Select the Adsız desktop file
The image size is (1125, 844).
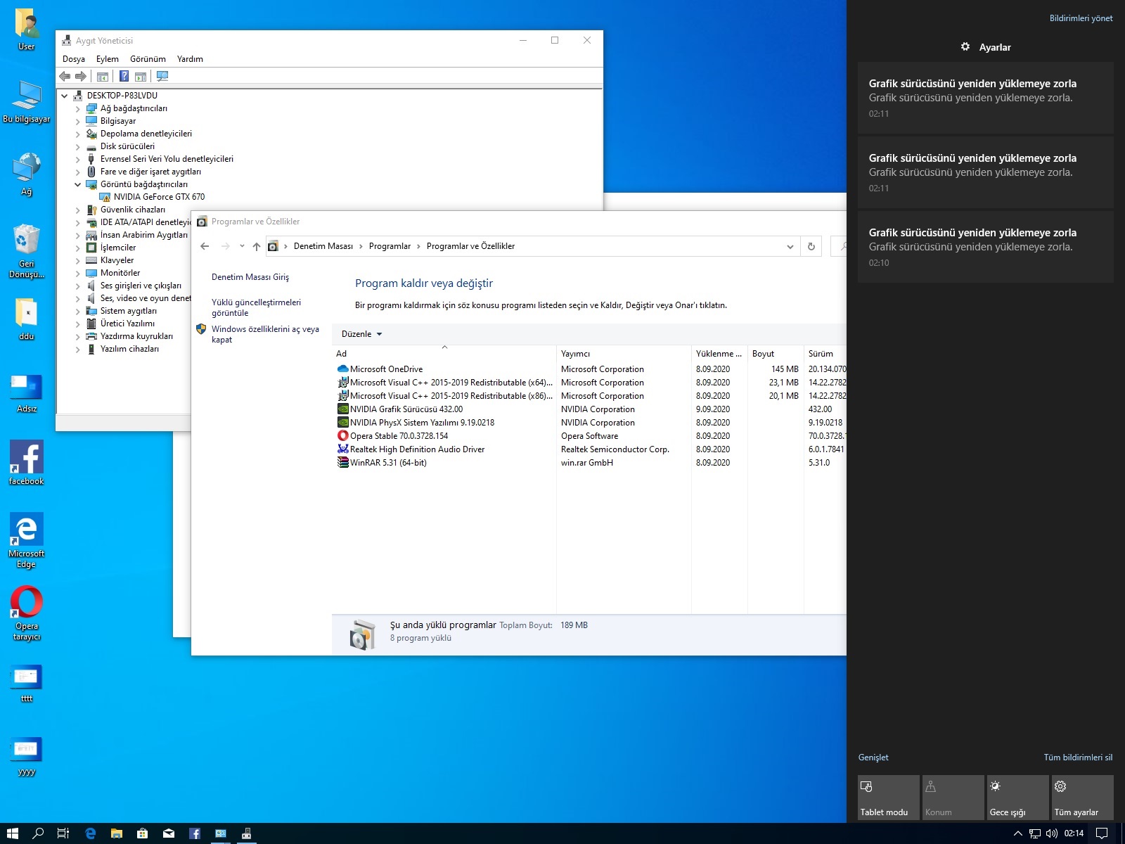click(27, 392)
